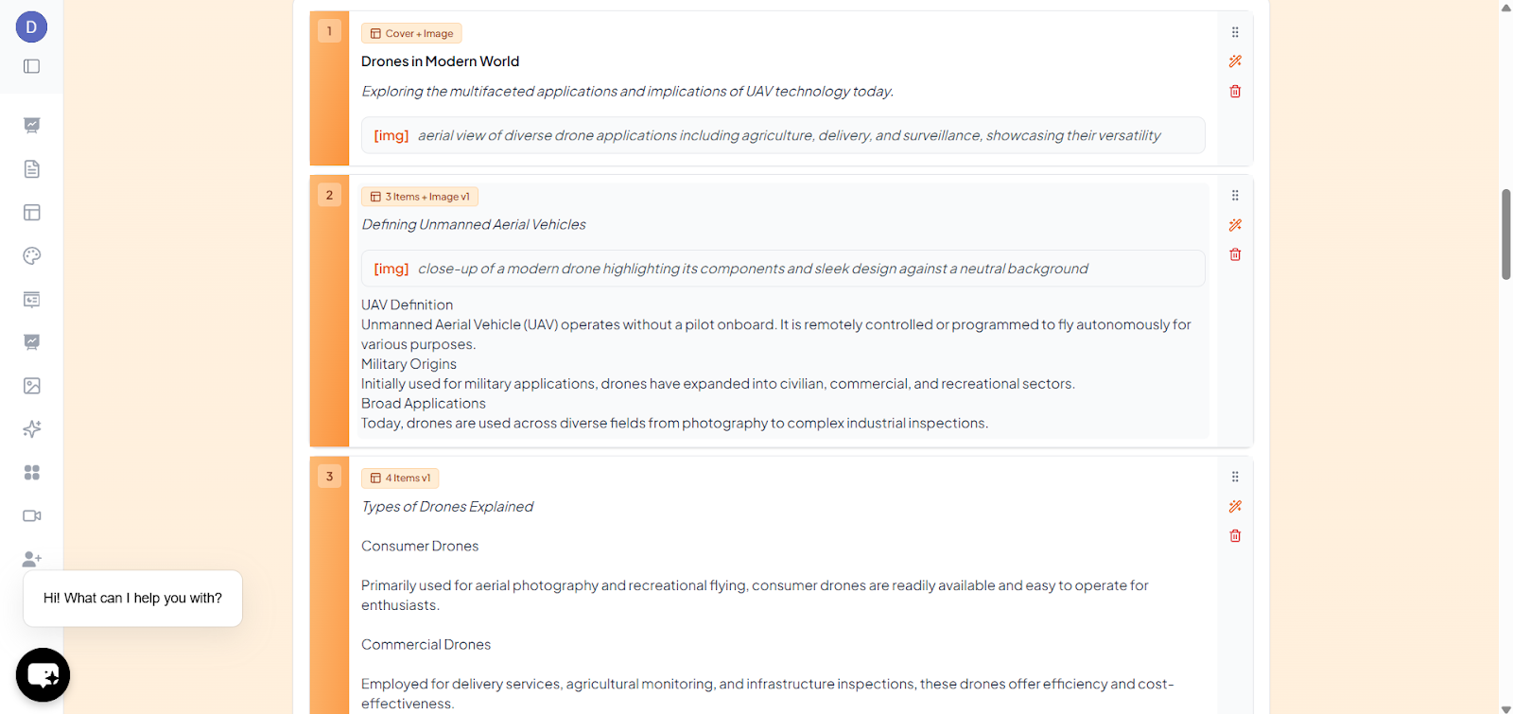
Task: Toggle the sidebar panel icon
Action: [31, 66]
